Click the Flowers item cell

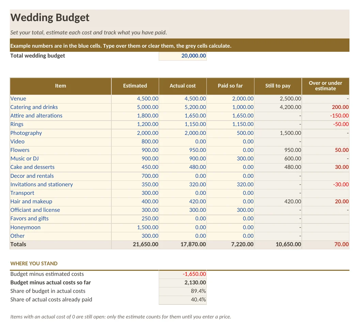60,151
